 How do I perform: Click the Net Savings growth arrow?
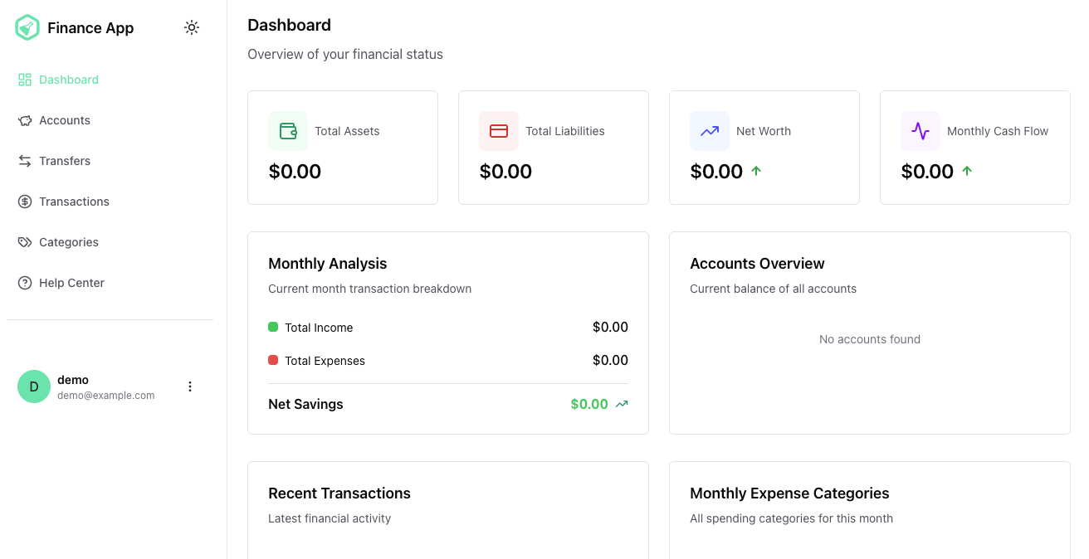point(621,404)
